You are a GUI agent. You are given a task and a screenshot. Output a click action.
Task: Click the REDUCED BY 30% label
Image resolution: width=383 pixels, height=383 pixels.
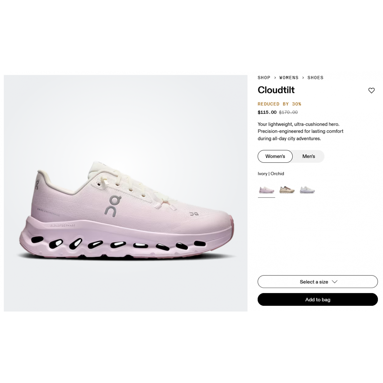pos(279,104)
